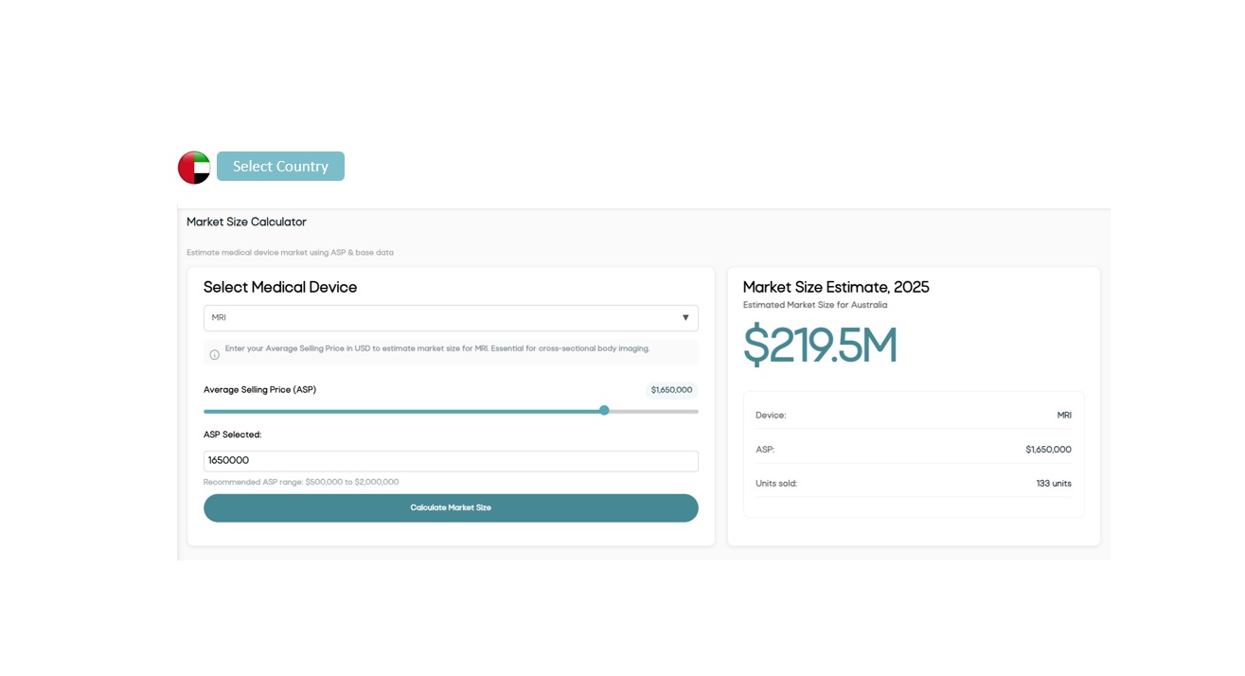Click the UAE flag icon

(x=196, y=167)
